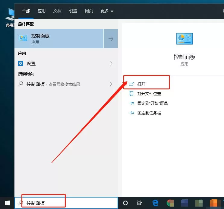Image resolution: width=224 pixels, height=209 pixels.
Task: Switch to the 文档 filter tab
Action: (57, 11)
